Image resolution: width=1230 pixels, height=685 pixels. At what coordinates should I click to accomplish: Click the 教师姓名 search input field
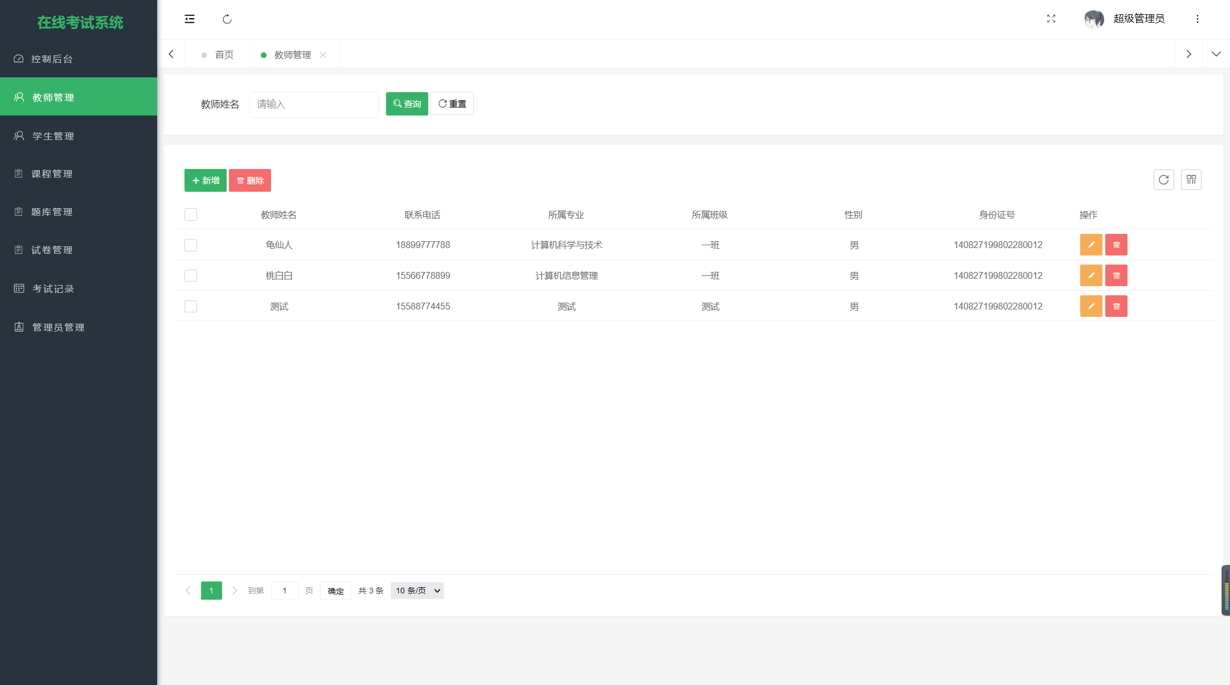[314, 104]
